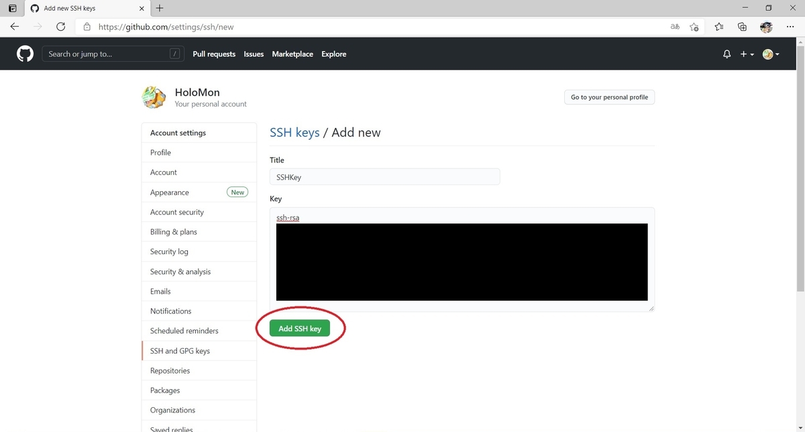Click the New badge beside Appearance
This screenshot has height=432, width=805.
coord(237,193)
